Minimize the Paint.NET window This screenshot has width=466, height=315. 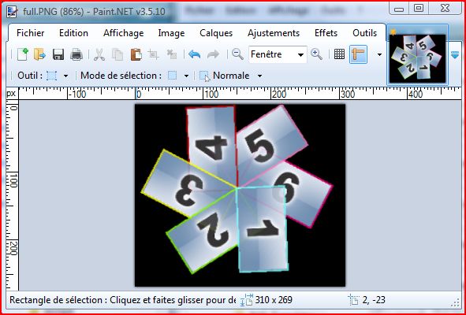pyautogui.click(x=399, y=9)
